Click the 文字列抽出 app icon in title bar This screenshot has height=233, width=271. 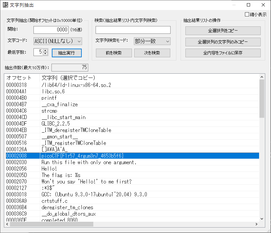5,5
